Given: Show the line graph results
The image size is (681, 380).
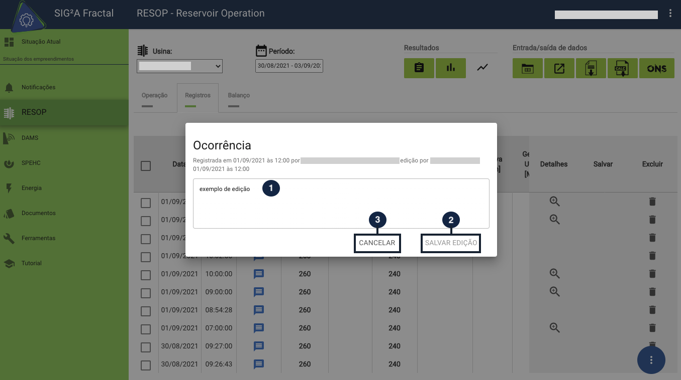Looking at the screenshot, I should (482, 68).
